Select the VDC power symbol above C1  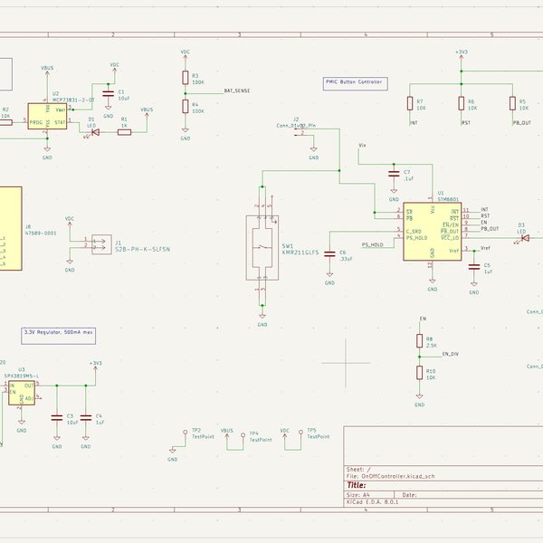click(x=115, y=68)
